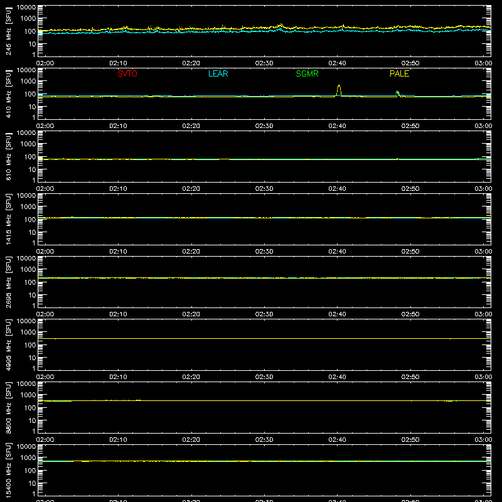The height and width of the screenshot is (502, 502).
Task: Click the red SVTO station label
Action: pos(127,73)
